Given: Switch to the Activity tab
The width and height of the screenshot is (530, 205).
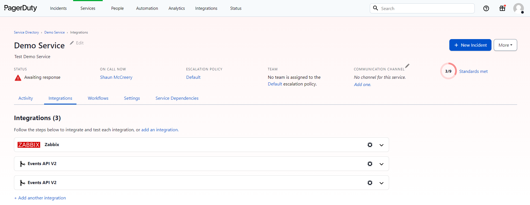Looking at the screenshot, I should click(x=26, y=98).
